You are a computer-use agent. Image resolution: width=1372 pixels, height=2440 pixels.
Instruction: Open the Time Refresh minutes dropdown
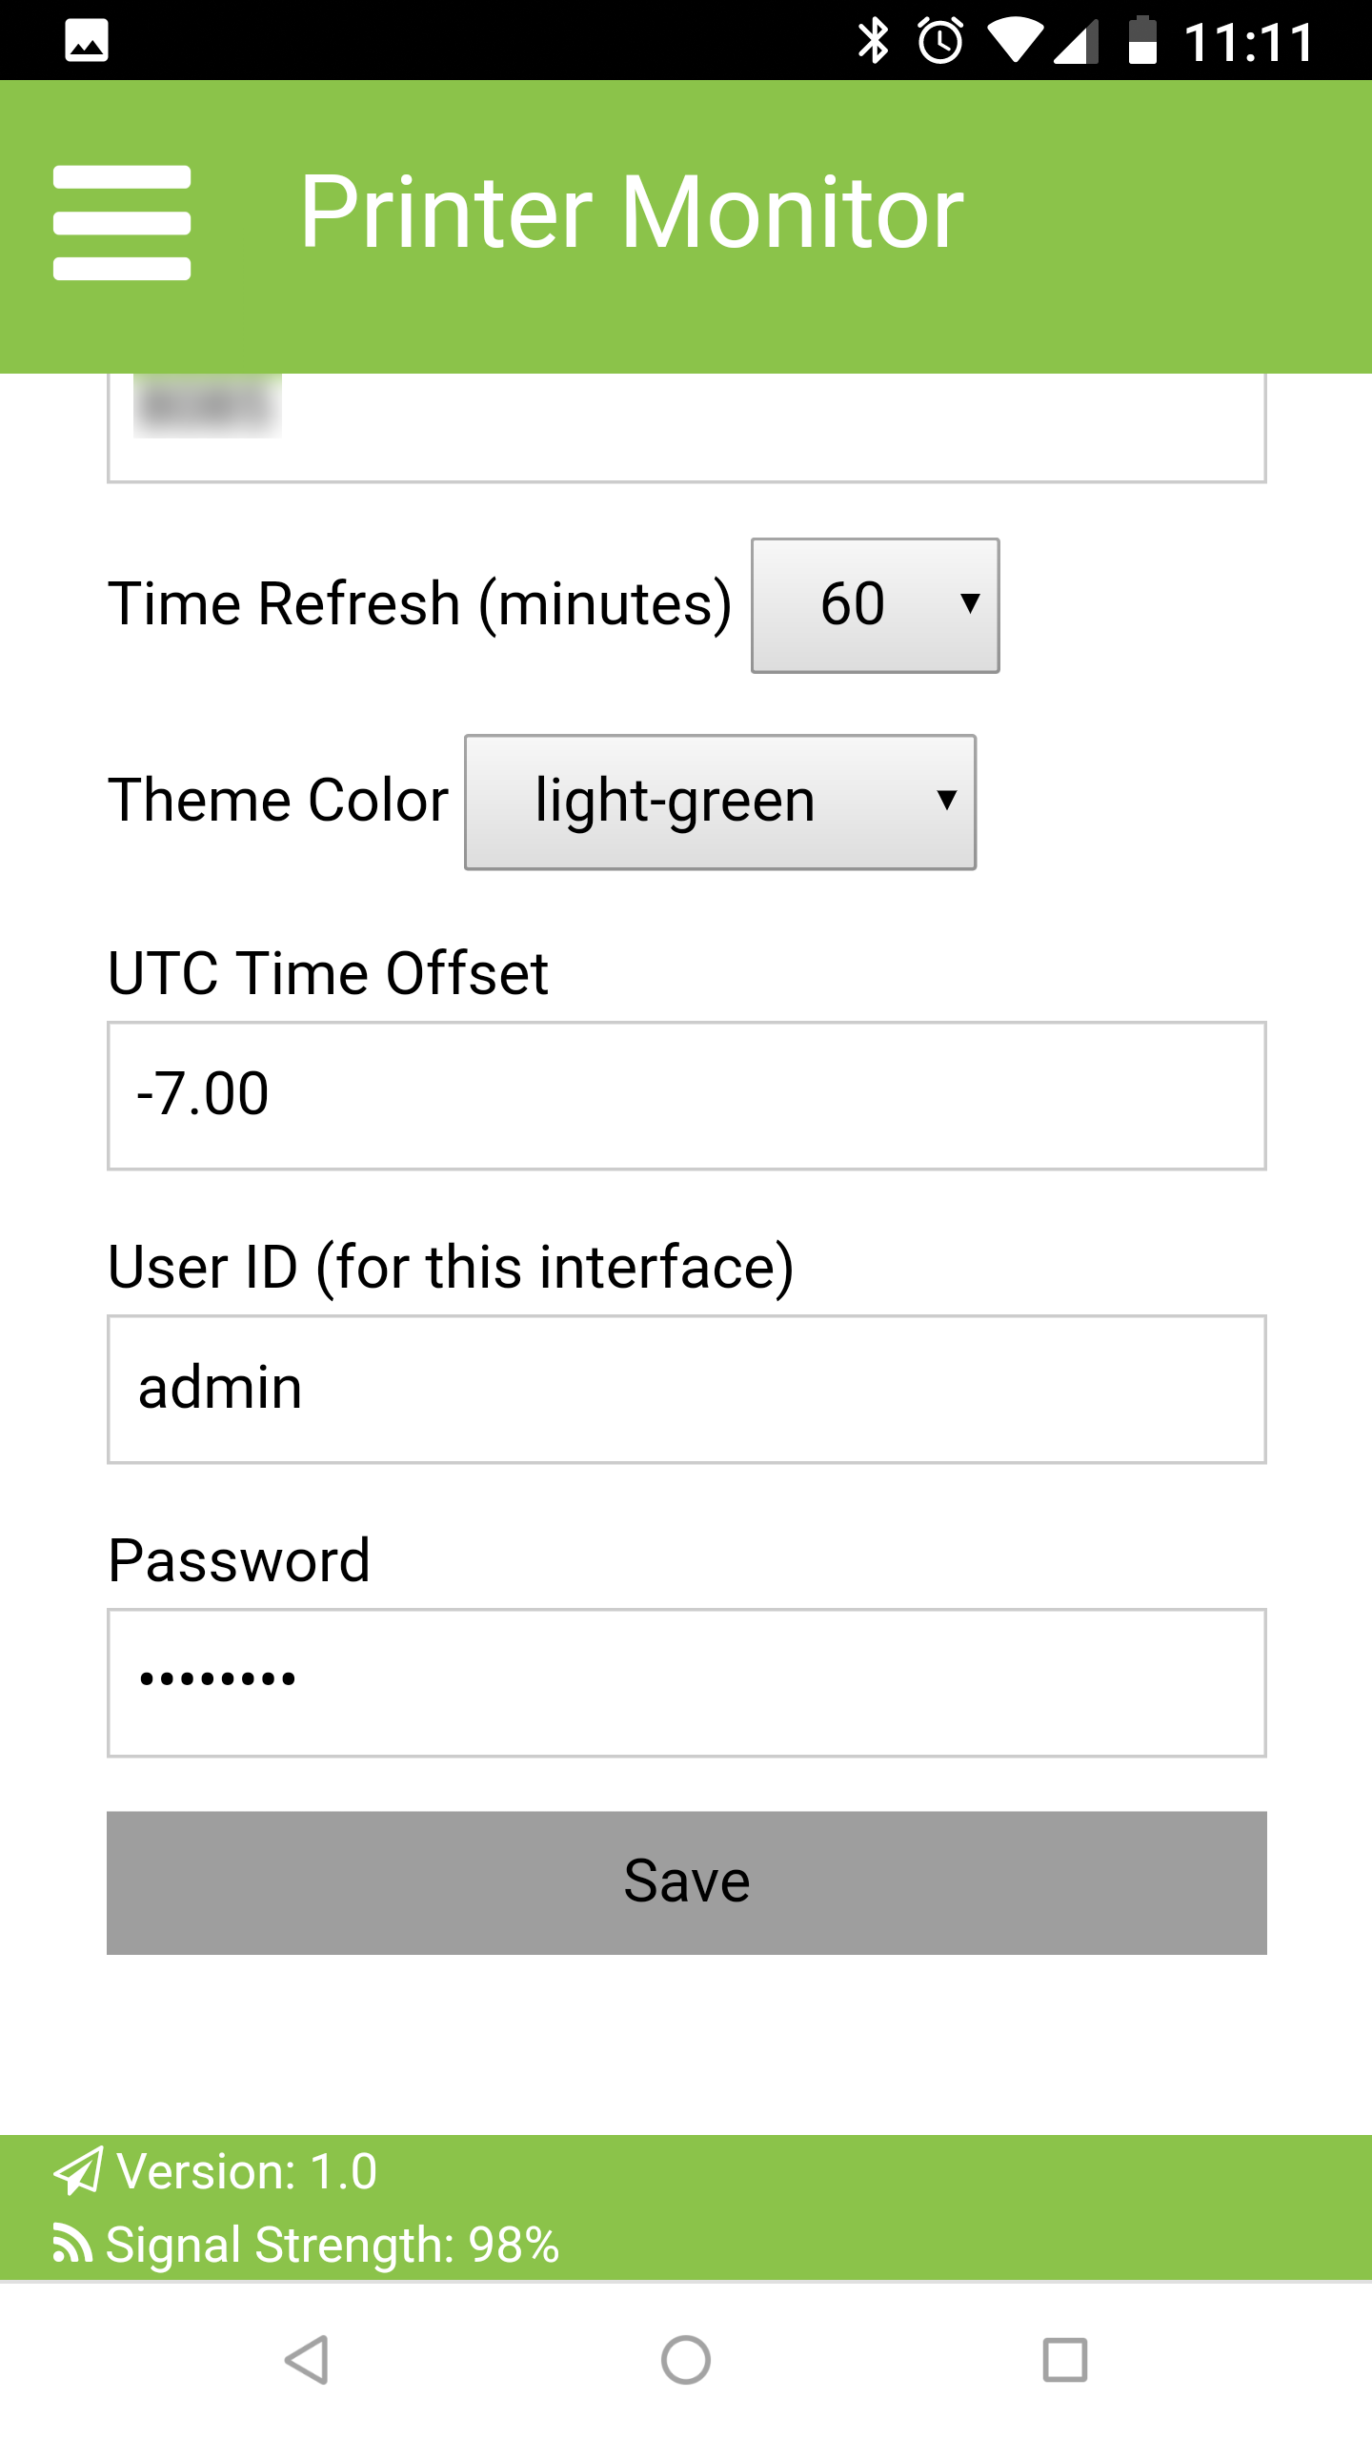click(875, 605)
